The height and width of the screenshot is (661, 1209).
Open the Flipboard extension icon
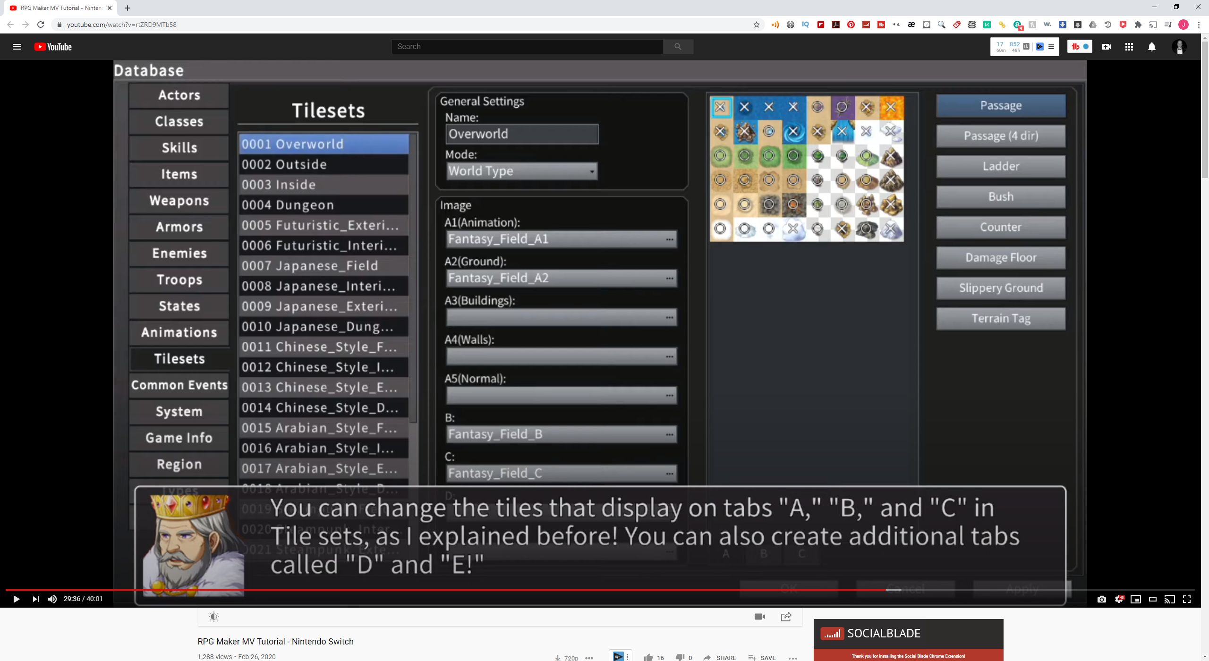(x=821, y=25)
